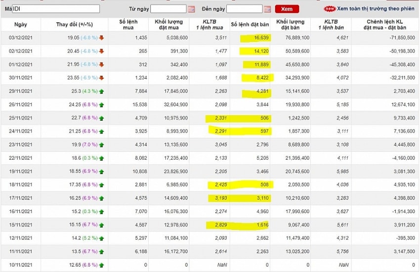Click the KLTB 1 lệnh bán header
Image resolution: width=420 pixels, height=272 pixels.
click(x=331, y=24)
